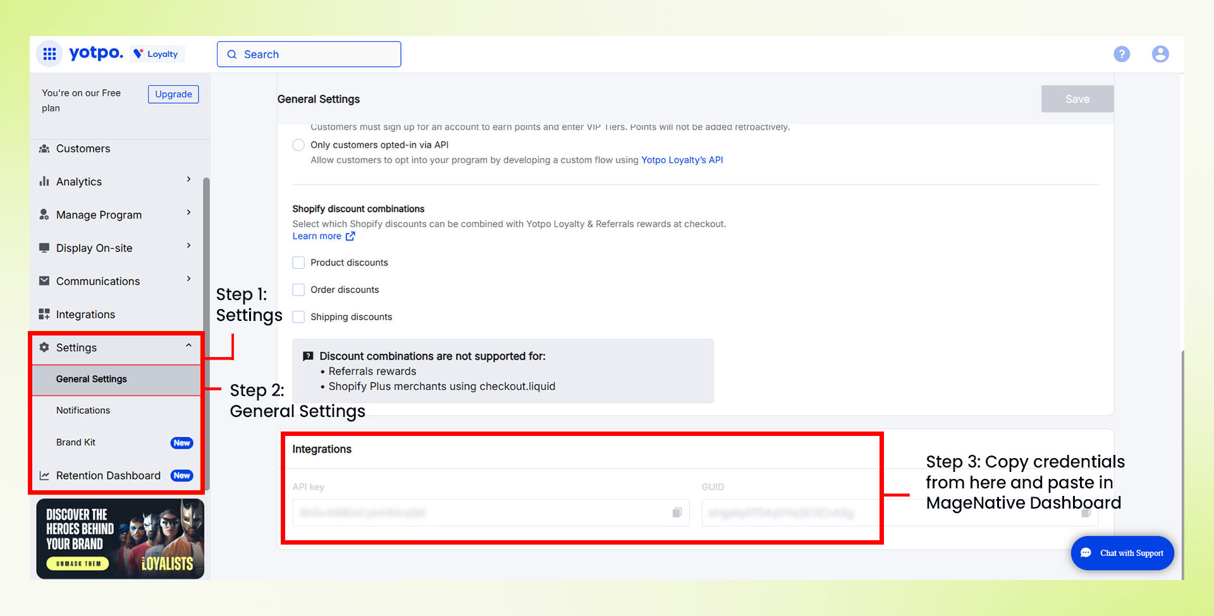Switch to the Notifications settings page

[x=83, y=410]
